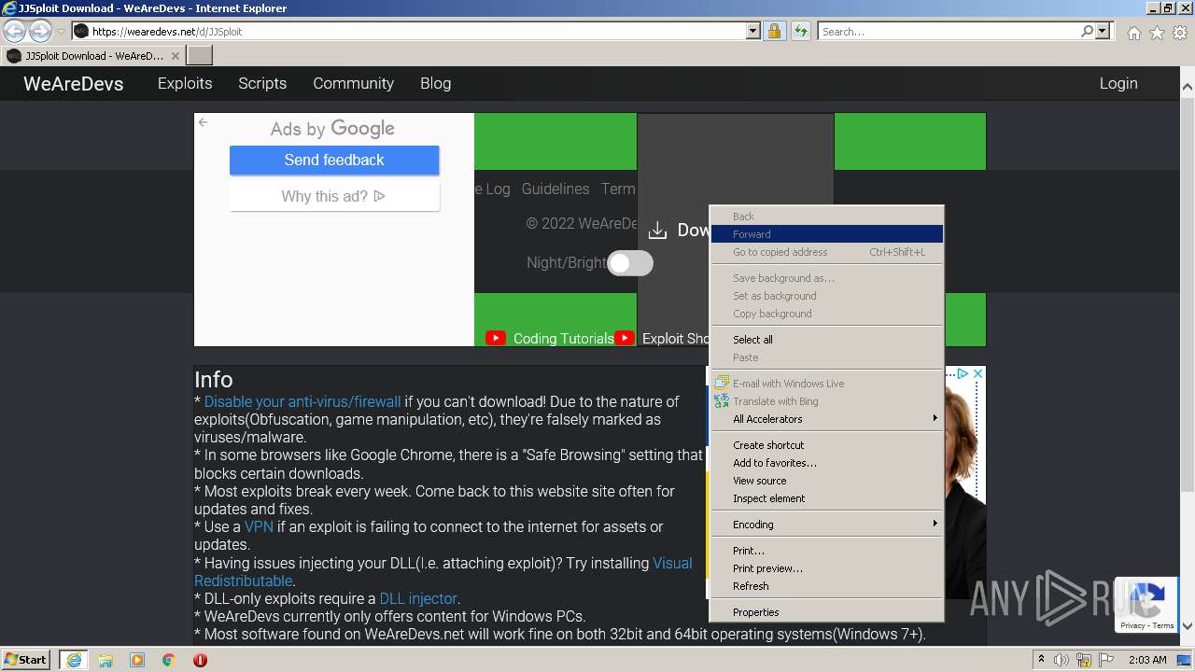Click the DLL injector link
The width and height of the screenshot is (1195, 672).
click(418, 598)
